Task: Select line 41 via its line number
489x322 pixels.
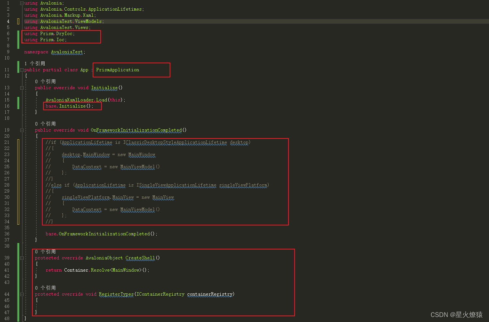Action: click(7, 270)
